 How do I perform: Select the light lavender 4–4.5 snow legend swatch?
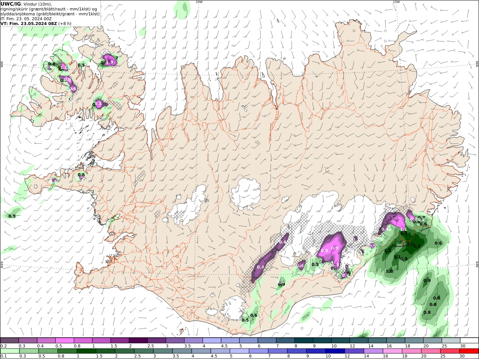coord(211,340)
